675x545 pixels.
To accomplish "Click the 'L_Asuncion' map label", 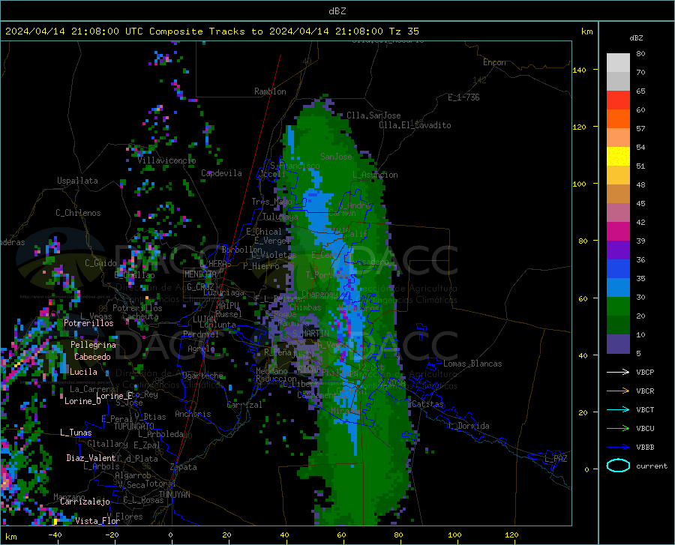I will click(375, 175).
